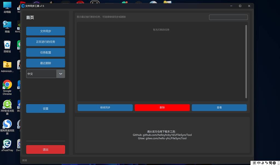
Task: Open the 任务配置 page
Action: [x=46, y=53]
